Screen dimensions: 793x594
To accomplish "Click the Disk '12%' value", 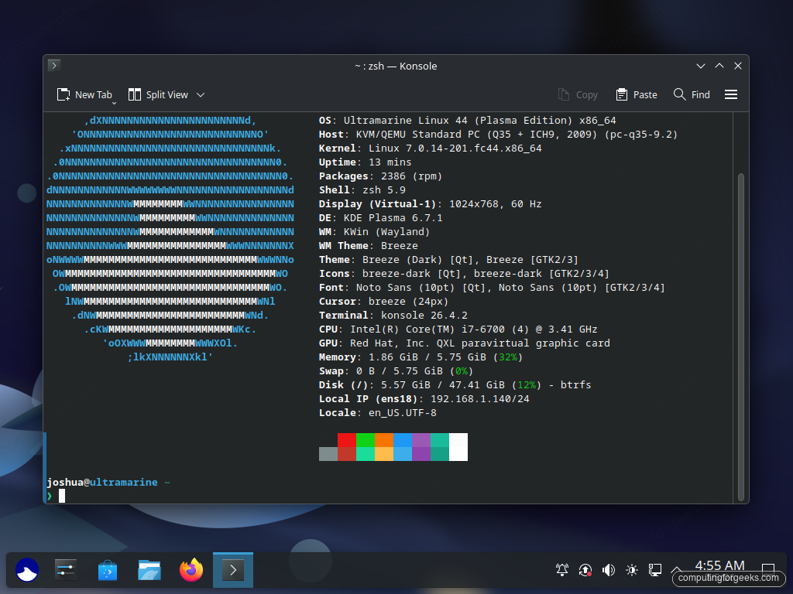I will 527,385.
